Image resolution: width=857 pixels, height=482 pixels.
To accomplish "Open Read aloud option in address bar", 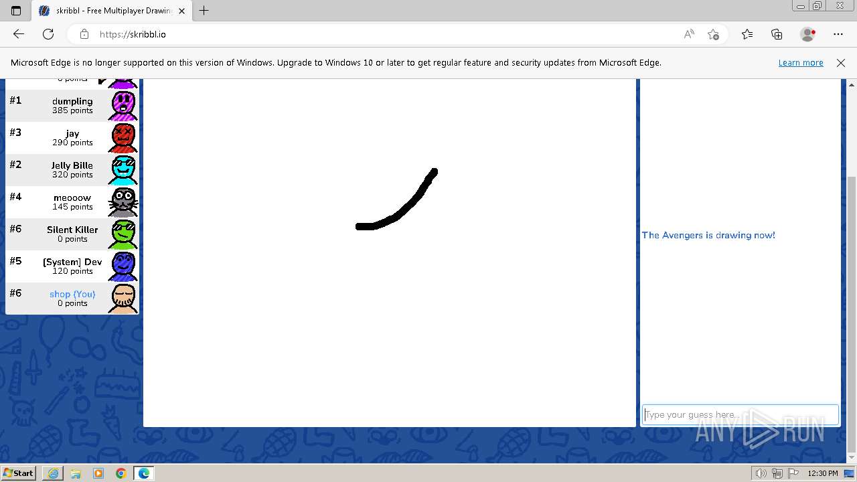I will coord(689,34).
